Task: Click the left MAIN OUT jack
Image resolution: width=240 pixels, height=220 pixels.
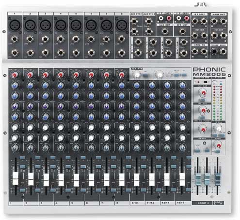Action: point(214,21)
